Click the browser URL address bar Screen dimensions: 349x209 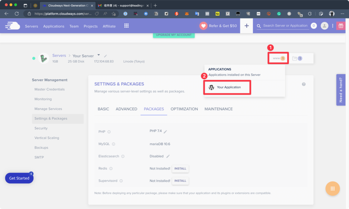63,14
